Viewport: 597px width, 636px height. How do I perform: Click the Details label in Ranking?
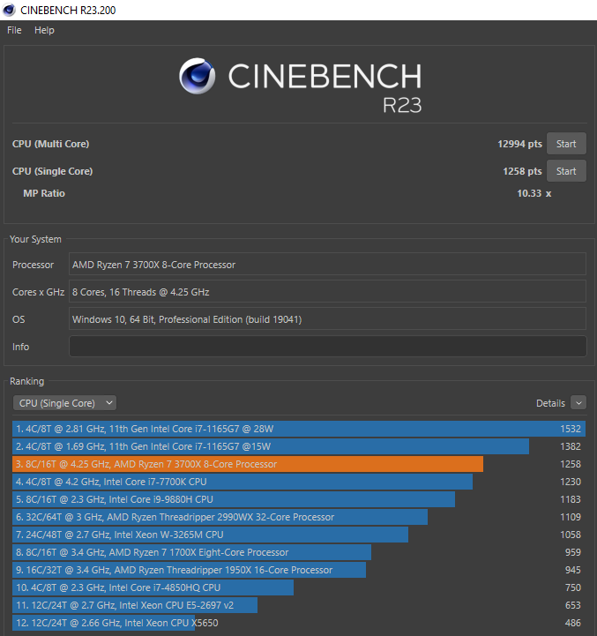coord(550,403)
